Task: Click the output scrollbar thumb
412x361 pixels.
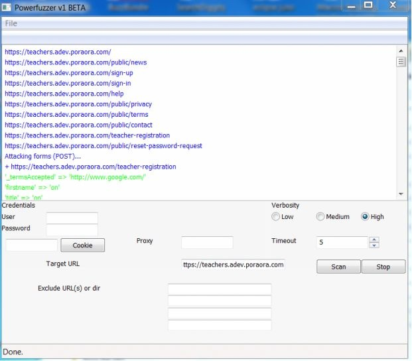Action: coord(401,62)
